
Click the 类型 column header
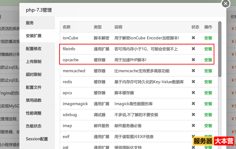(98, 27)
